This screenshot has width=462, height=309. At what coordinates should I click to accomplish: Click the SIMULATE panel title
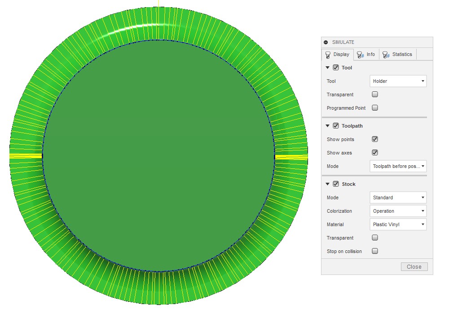point(343,43)
